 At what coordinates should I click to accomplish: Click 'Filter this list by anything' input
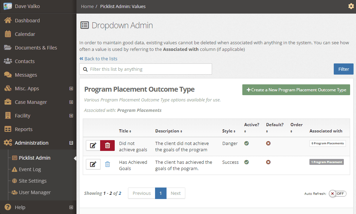(x=146, y=69)
